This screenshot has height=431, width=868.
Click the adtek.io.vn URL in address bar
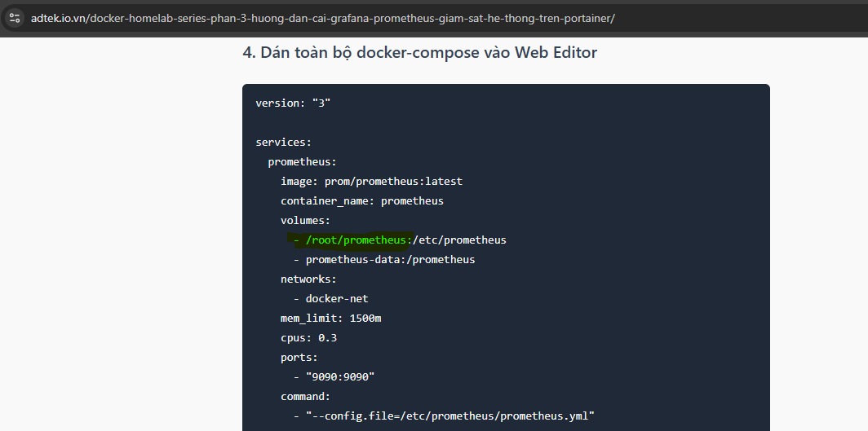tap(322, 18)
